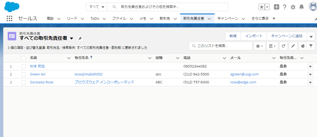This screenshot has height=137, width=317.
Task: Open the setup gear icon
Action: click(293, 7)
